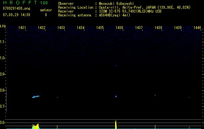Click the yellow intensity spike below 1433
The width and height of the screenshot is (204, 129).
point(57,127)
